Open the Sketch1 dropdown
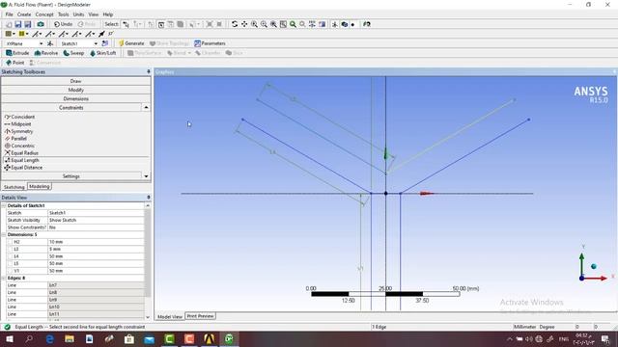The height and width of the screenshot is (347, 618). coord(96,43)
